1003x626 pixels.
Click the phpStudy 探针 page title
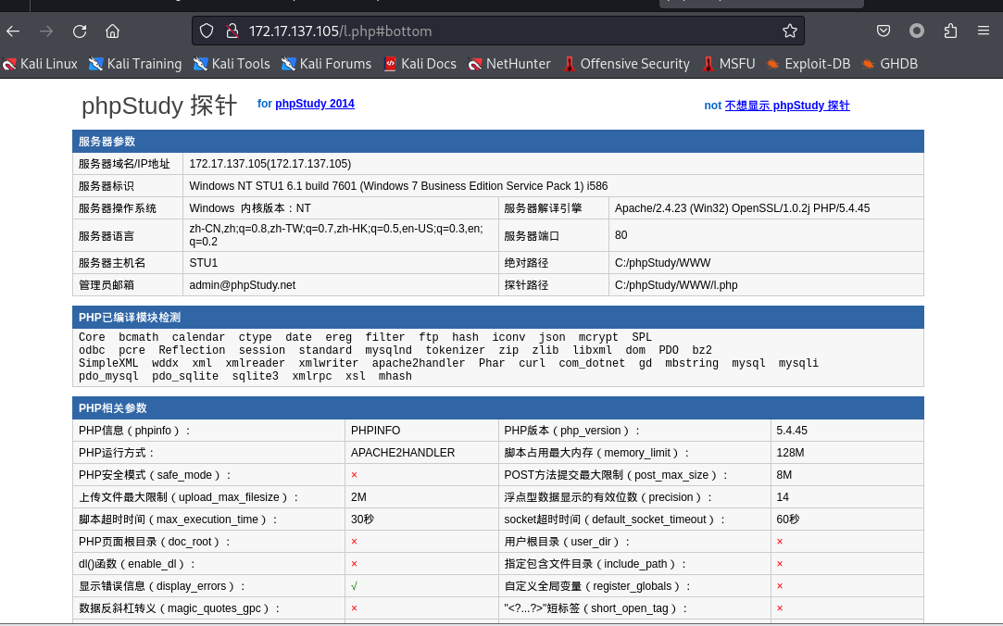tap(159, 106)
